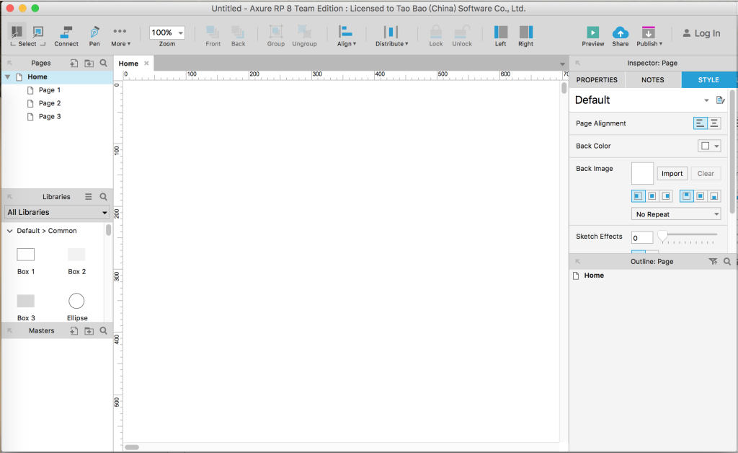Image resolution: width=738 pixels, height=453 pixels.
Task: Select the Box 1 widget
Action: pos(26,261)
